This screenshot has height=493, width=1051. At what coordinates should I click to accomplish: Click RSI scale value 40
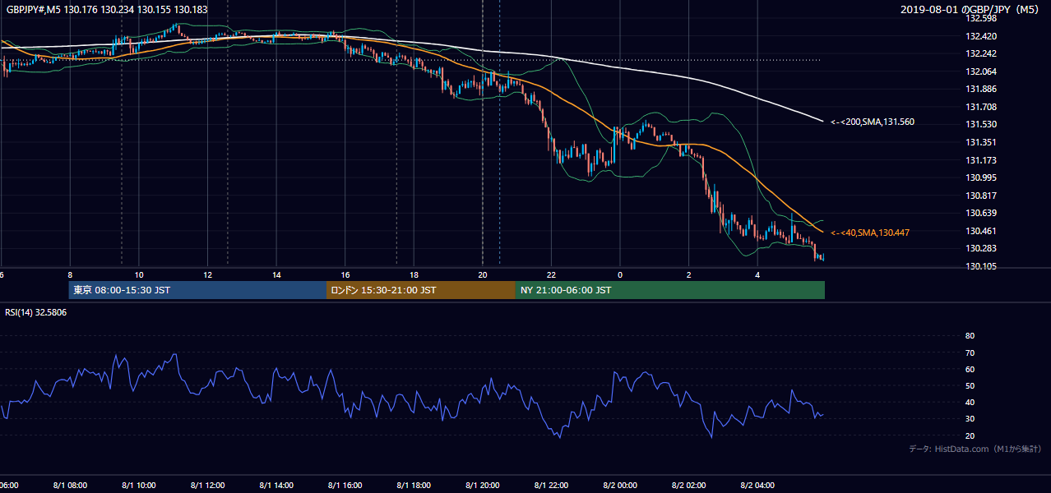[970, 402]
